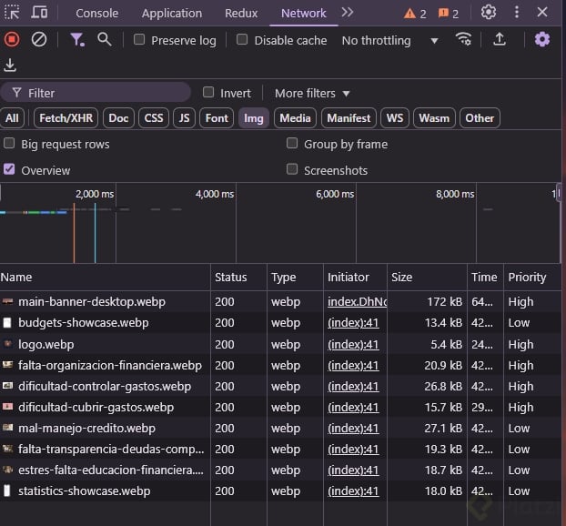Clear the network log
This screenshot has width=566, height=526.
(39, 39)
